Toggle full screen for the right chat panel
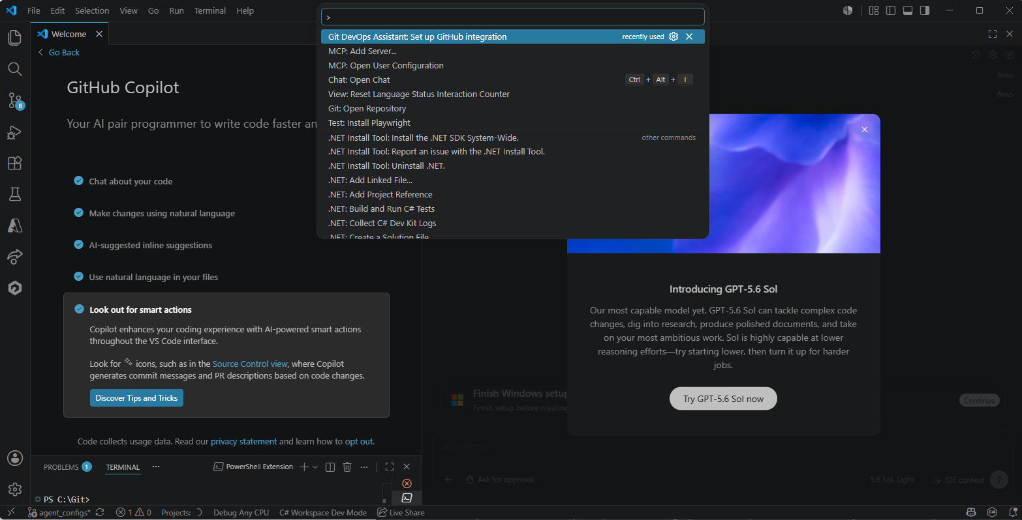 993,34
